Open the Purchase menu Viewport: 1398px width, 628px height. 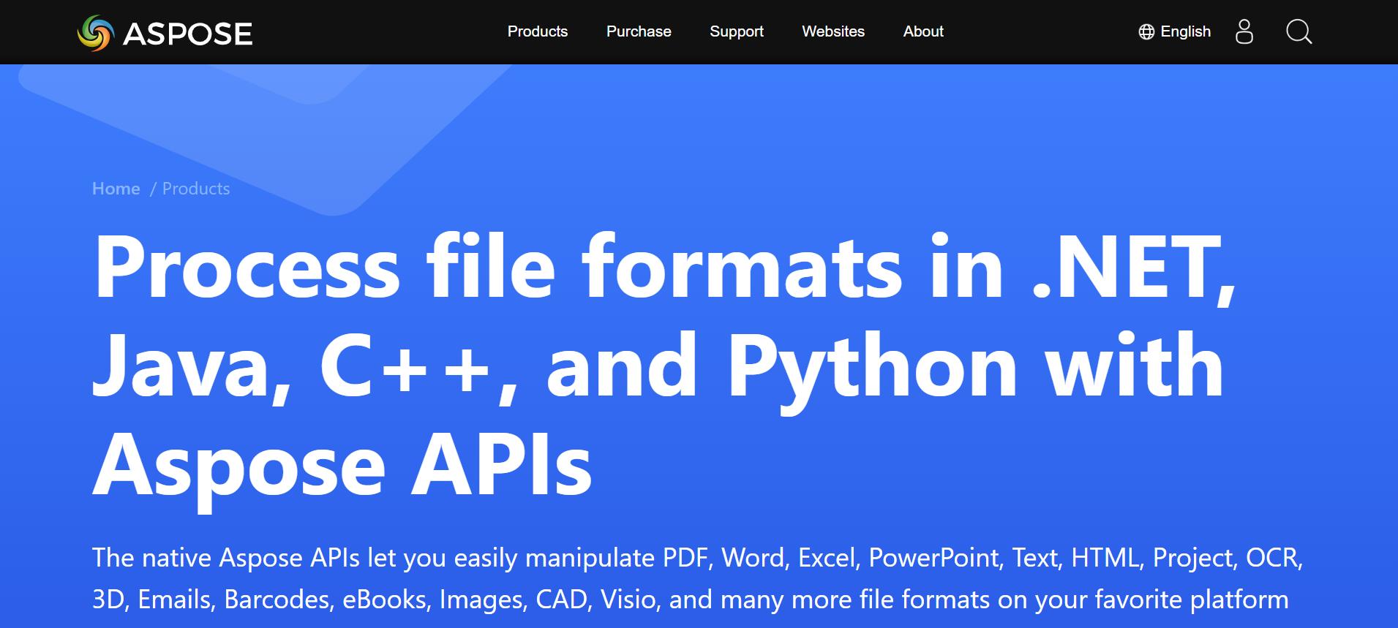click(x=639, y=31)
